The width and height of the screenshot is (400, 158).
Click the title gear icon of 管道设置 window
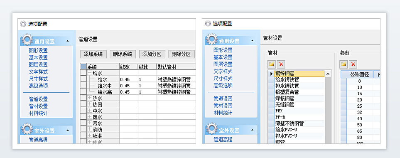pos(23,24)
